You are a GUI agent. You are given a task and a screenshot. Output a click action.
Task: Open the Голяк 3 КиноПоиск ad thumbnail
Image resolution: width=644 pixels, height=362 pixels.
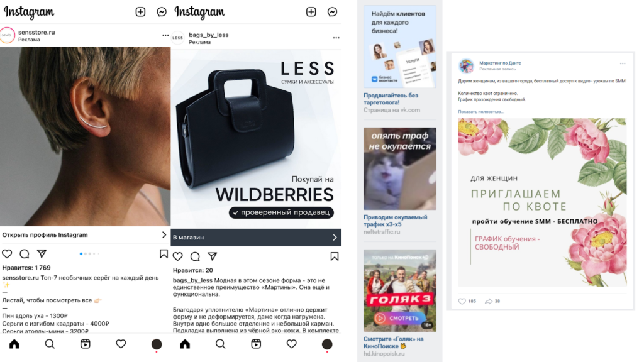[399, 290]
